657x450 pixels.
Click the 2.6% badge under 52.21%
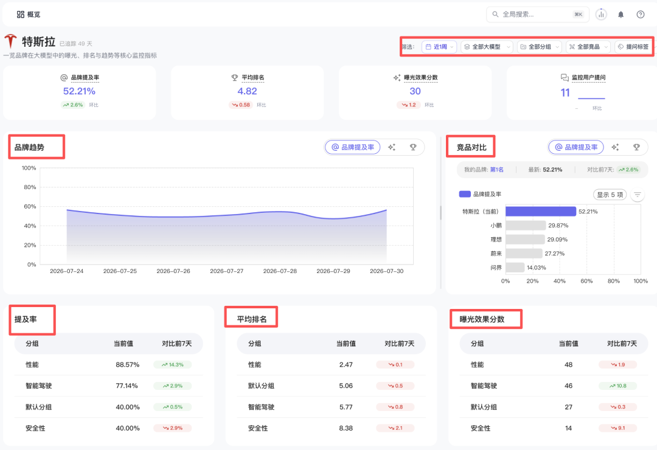(73, 105)
